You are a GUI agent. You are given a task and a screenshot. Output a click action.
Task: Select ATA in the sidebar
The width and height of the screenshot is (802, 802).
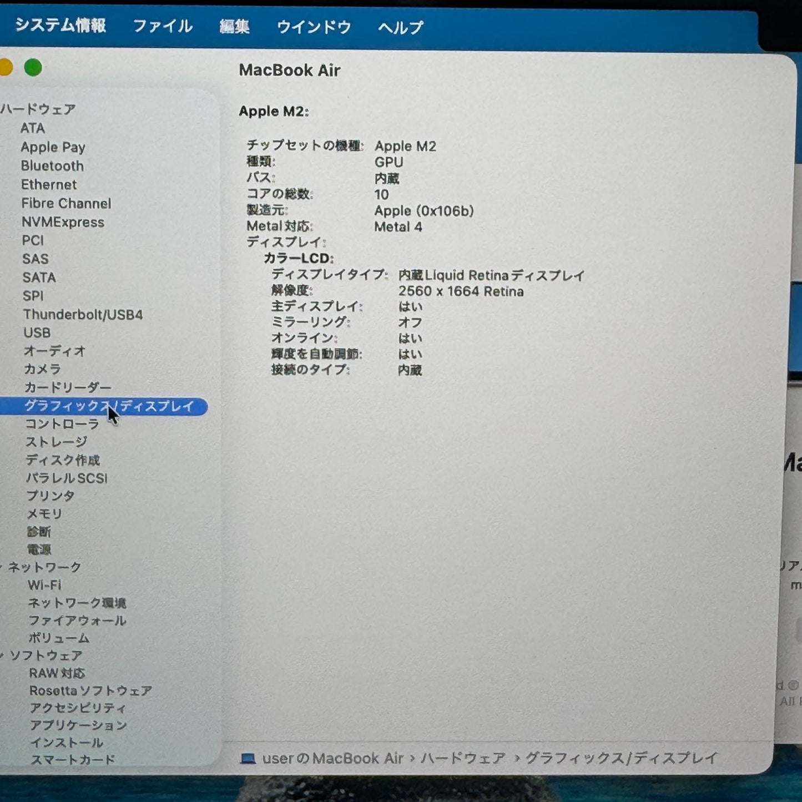pos(33,128)
